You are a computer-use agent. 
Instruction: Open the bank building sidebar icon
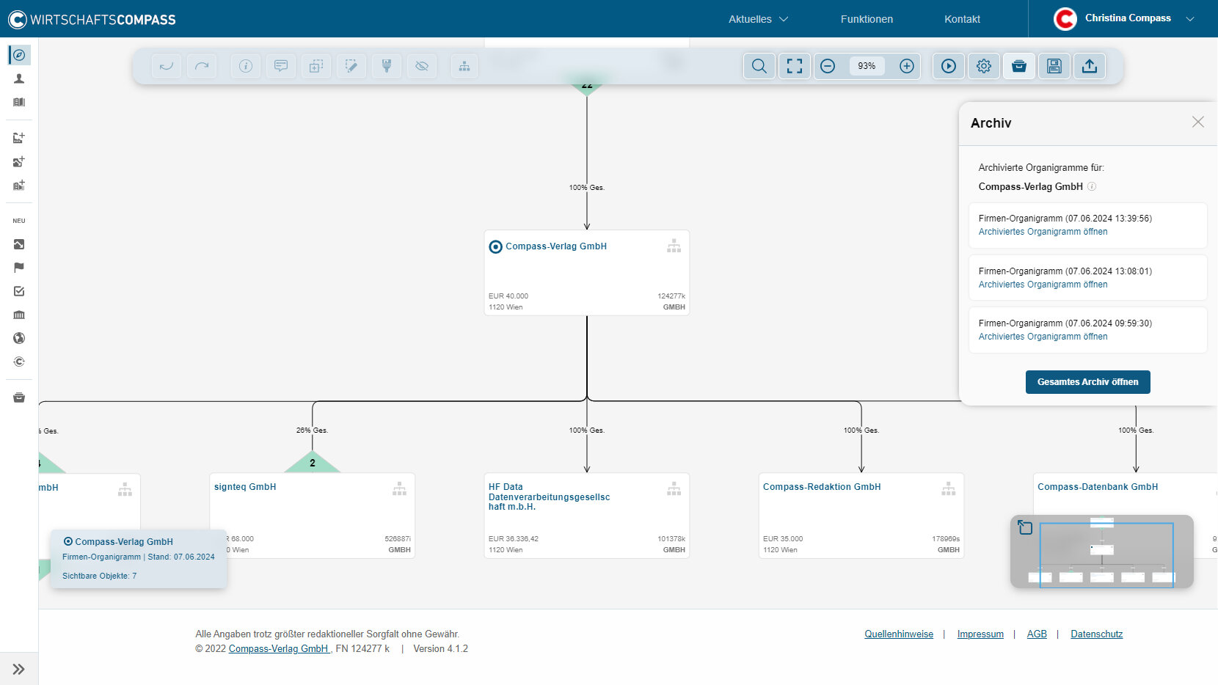tap(19, 315)
